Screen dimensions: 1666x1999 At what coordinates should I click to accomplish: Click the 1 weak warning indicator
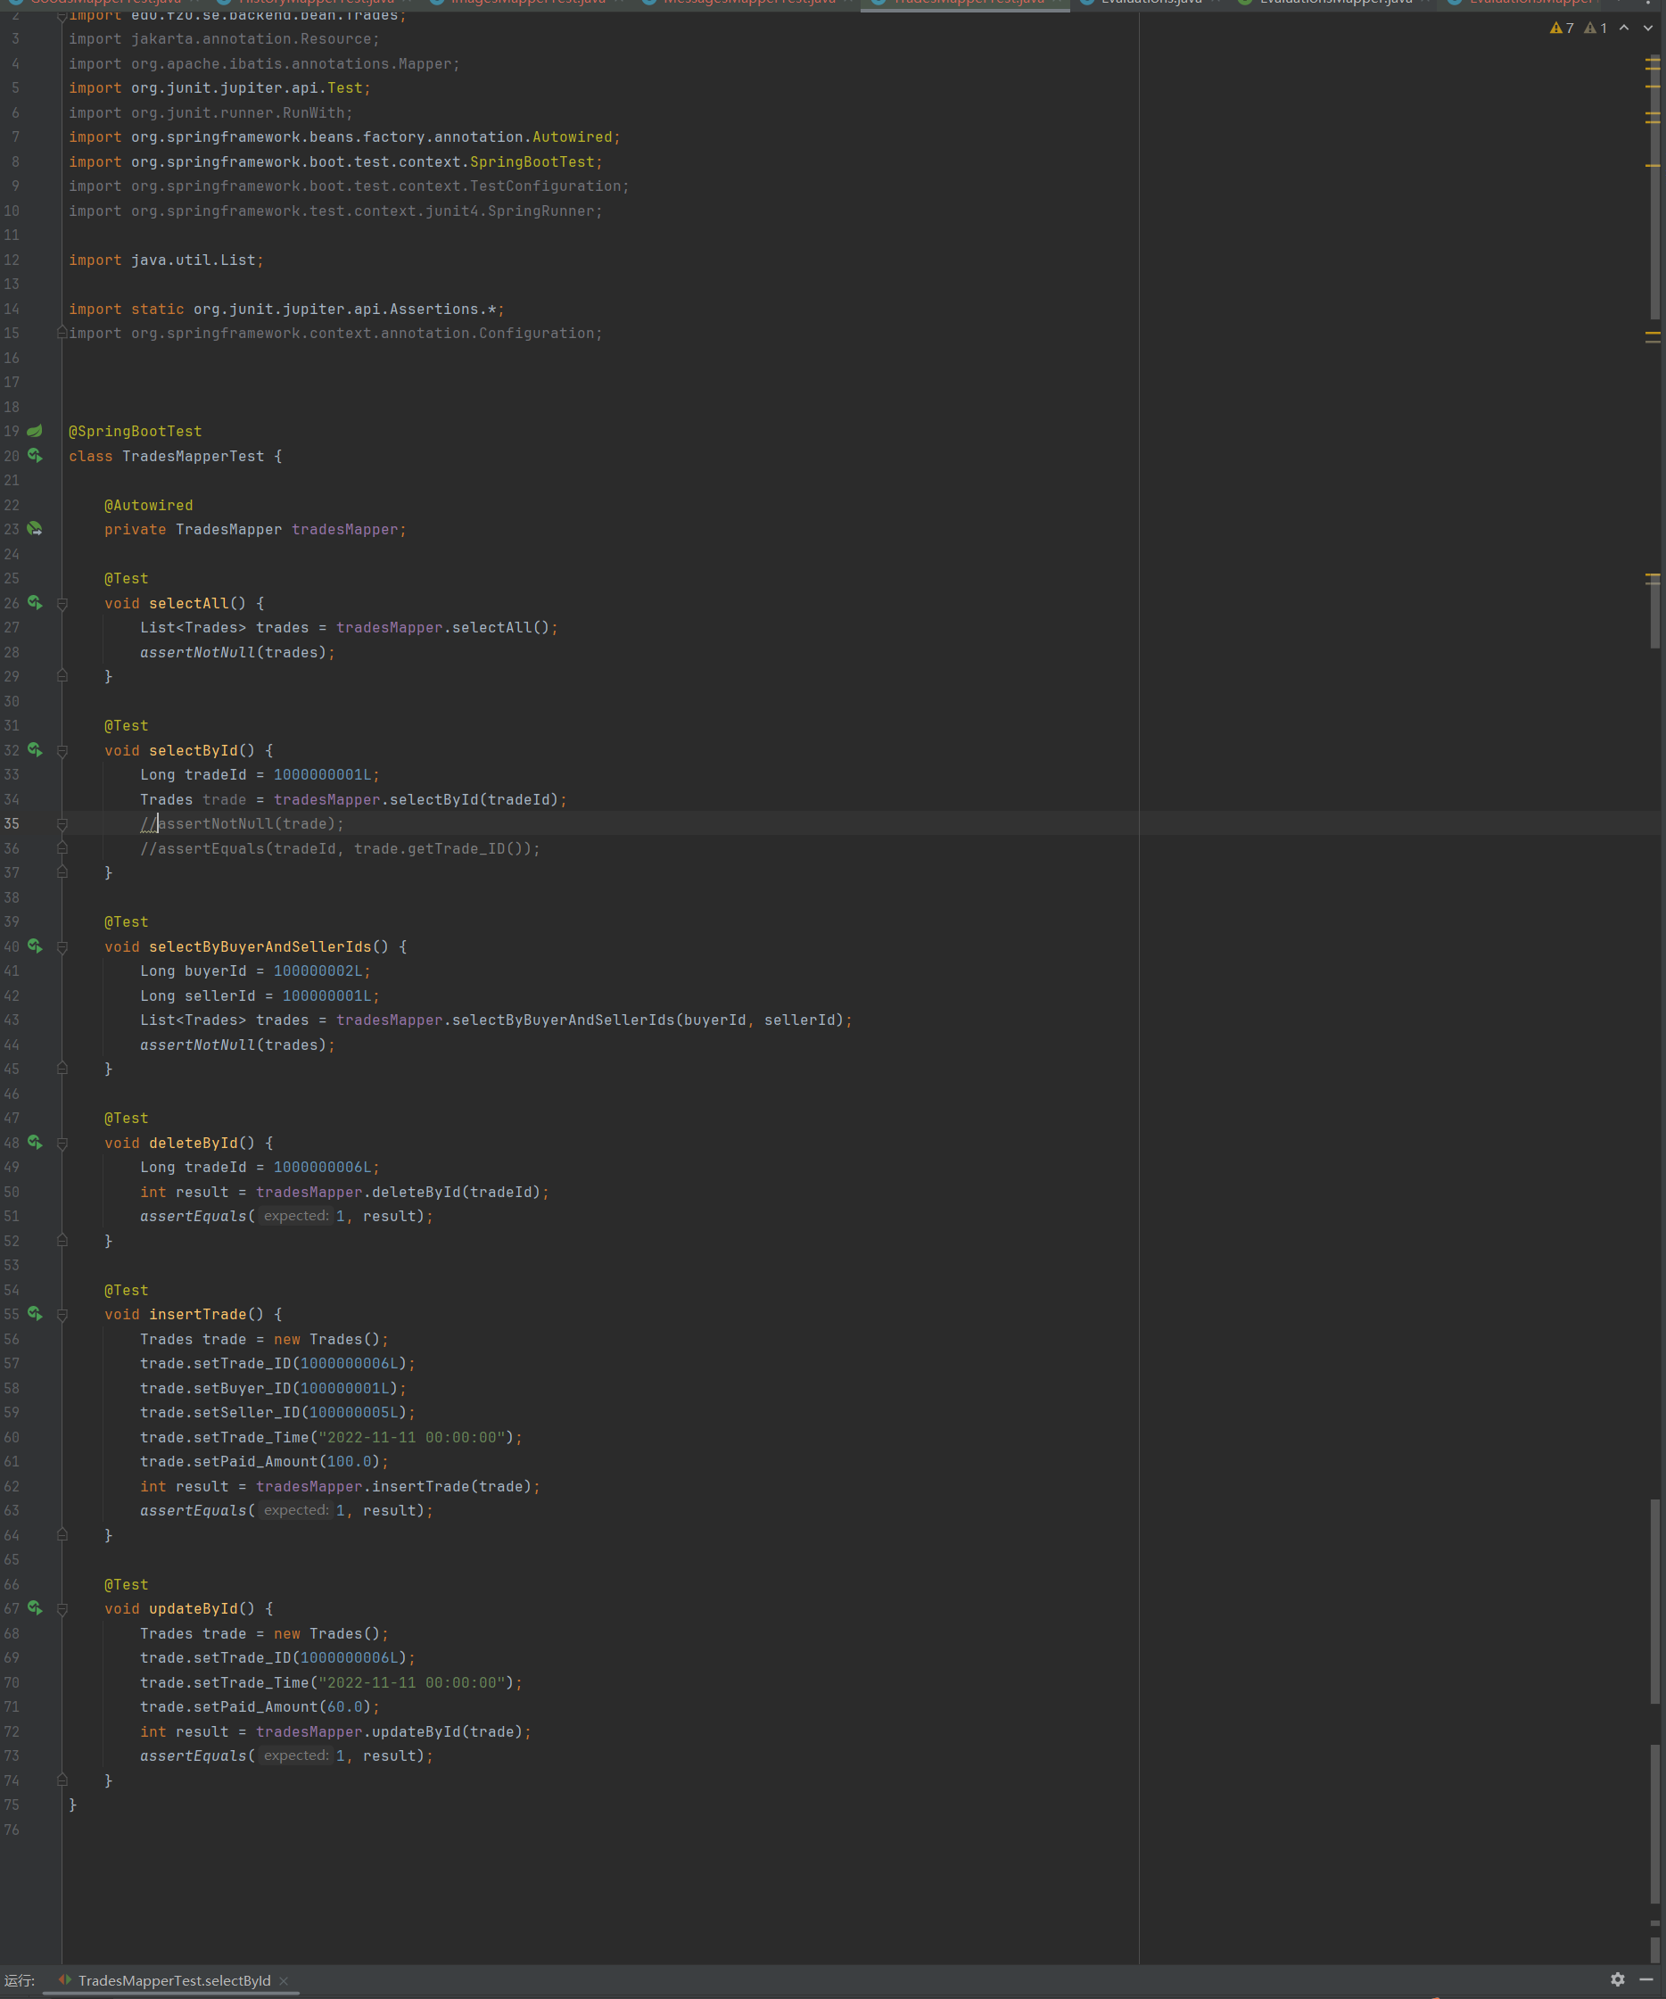click(x=1596, y=28)
